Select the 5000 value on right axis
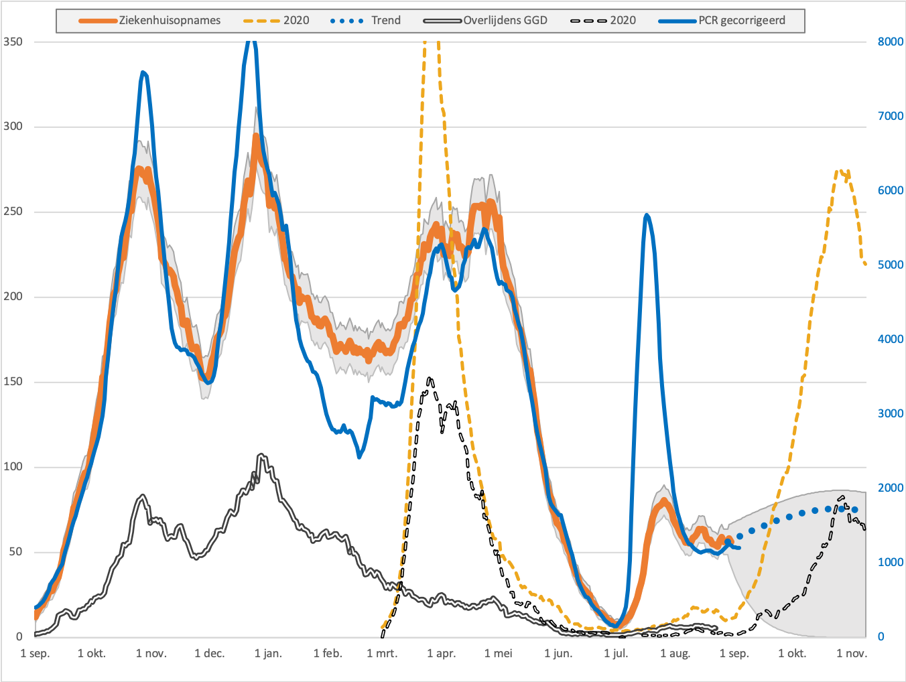Viewport: 906px width, 682px height. pos(891,265)
